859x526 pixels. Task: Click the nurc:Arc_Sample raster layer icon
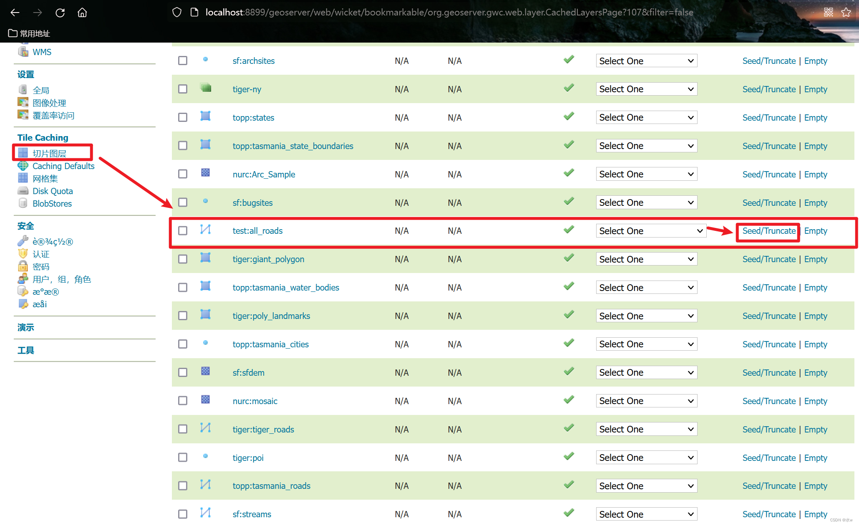[205, 173]
